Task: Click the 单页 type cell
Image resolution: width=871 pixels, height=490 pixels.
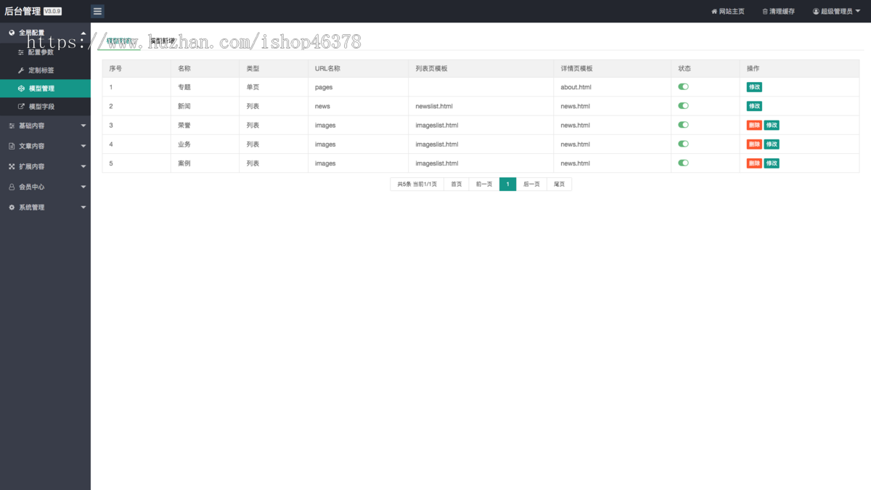Action: pos(274,87)
